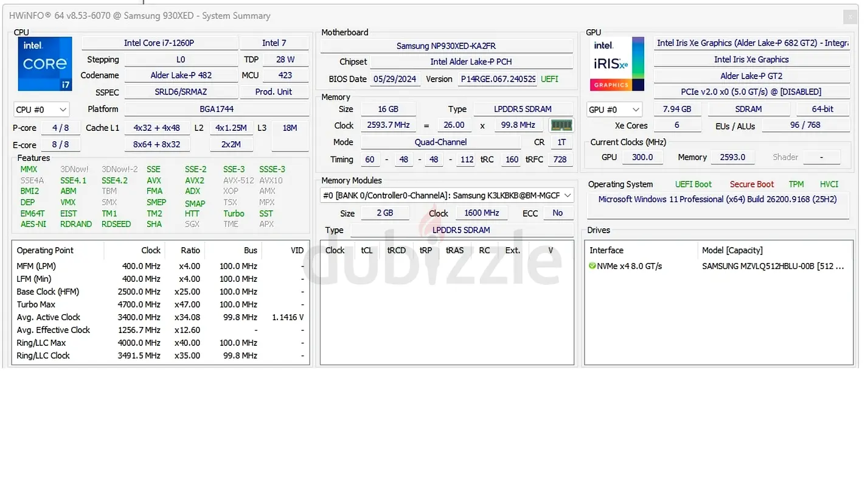Click the Model [Capacity] column header
Viewport: 865px width, 487px height.
pyautogui.click(x=775, y=250)
